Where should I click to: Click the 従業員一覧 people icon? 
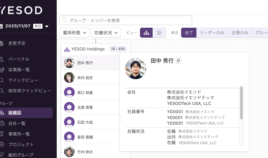(2, 70)
